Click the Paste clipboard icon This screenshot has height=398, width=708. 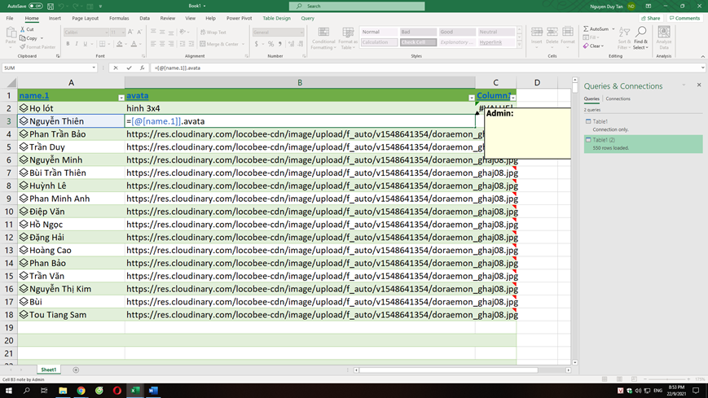pyautogui.click(x=11, y=33)
